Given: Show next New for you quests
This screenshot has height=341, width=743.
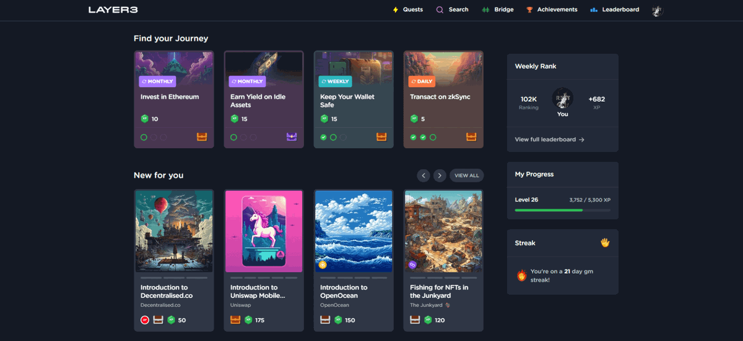Looking at the screenshot, I should click(x=440, y=175).
